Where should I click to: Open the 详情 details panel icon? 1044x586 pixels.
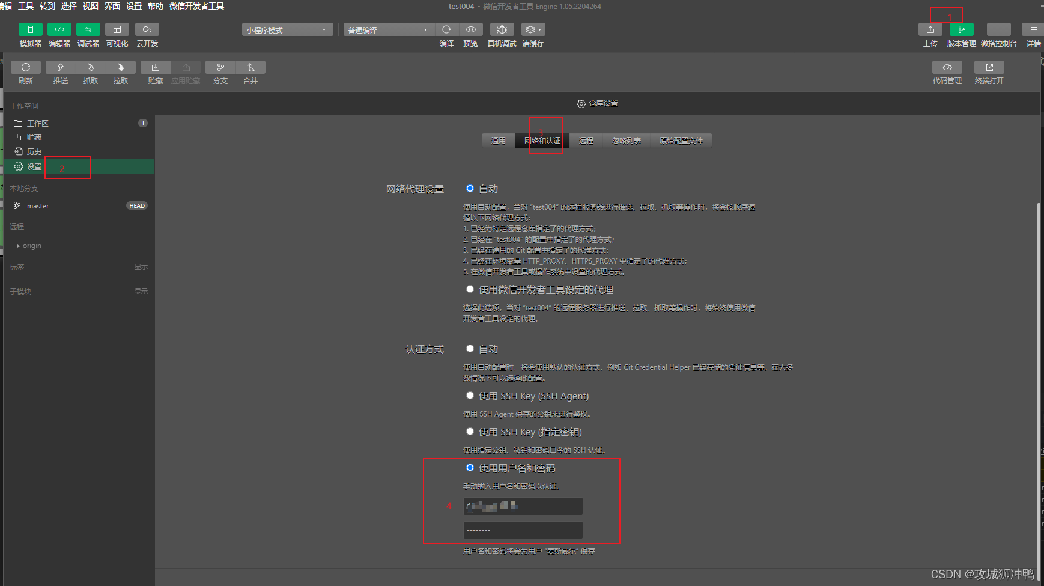point(1033,29)
